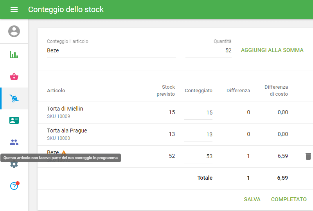Open the hamburger navigation menu

pos(14,9)
